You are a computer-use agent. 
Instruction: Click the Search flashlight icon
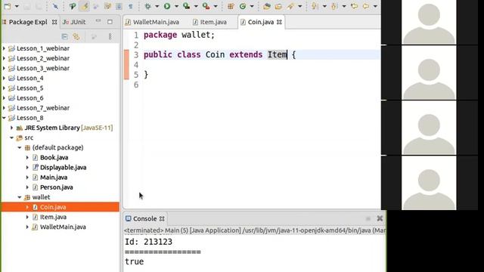click(x=290, y=6)
